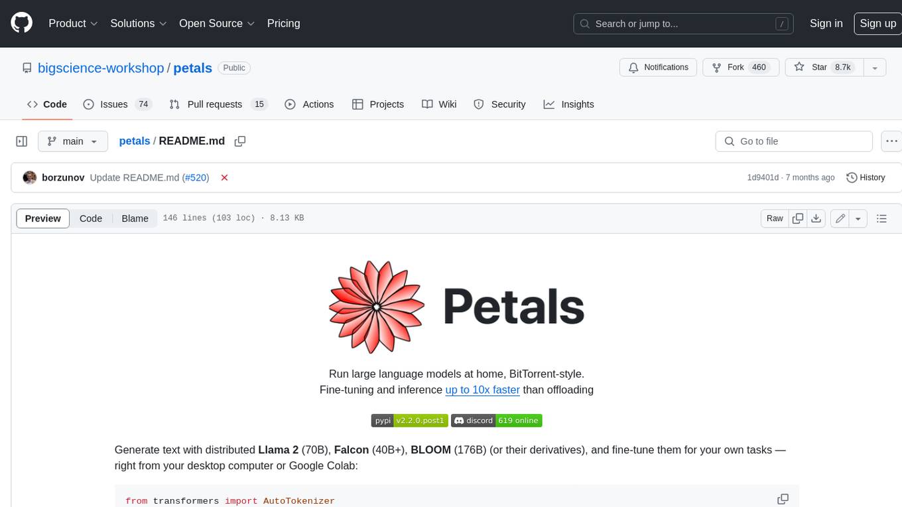
Task: Open the main branch selector
Action: pos(72,141)
